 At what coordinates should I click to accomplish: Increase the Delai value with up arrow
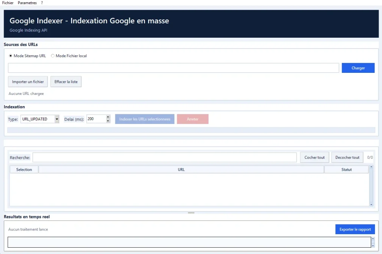pos(108,117)
